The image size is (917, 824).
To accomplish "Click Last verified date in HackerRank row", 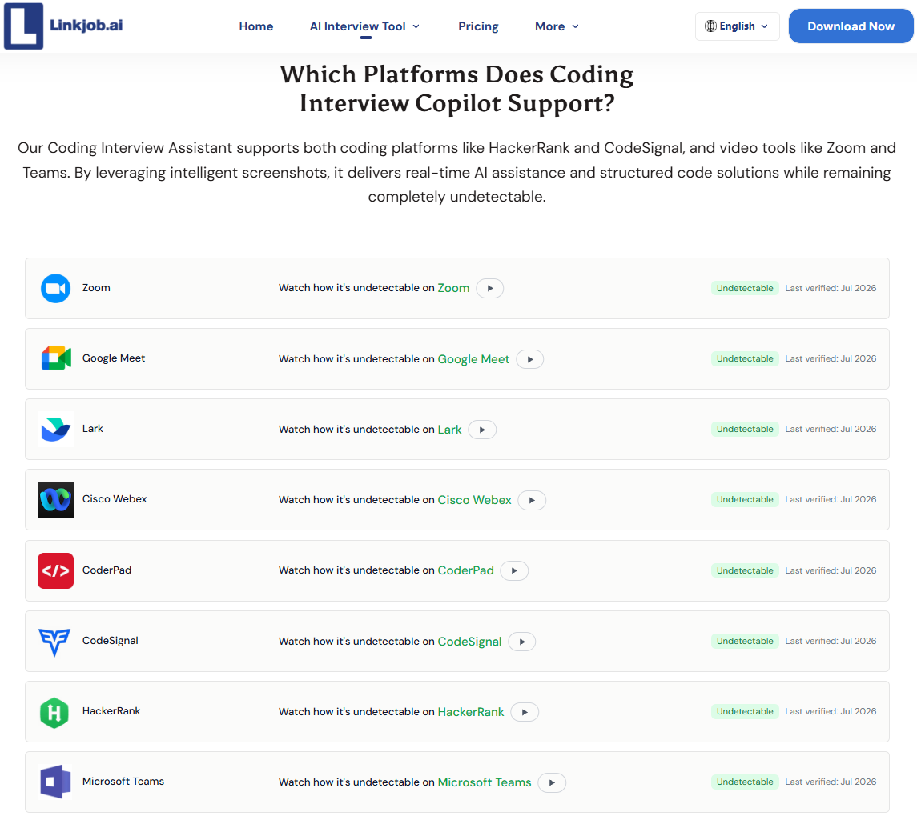I will click(x=831, y=712).
